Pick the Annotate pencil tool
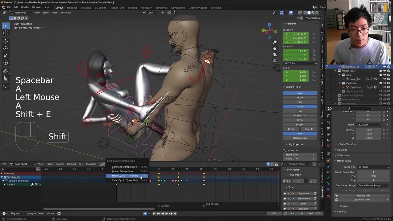The height and width of the screenshot is (221, 393). click(6, 71)
